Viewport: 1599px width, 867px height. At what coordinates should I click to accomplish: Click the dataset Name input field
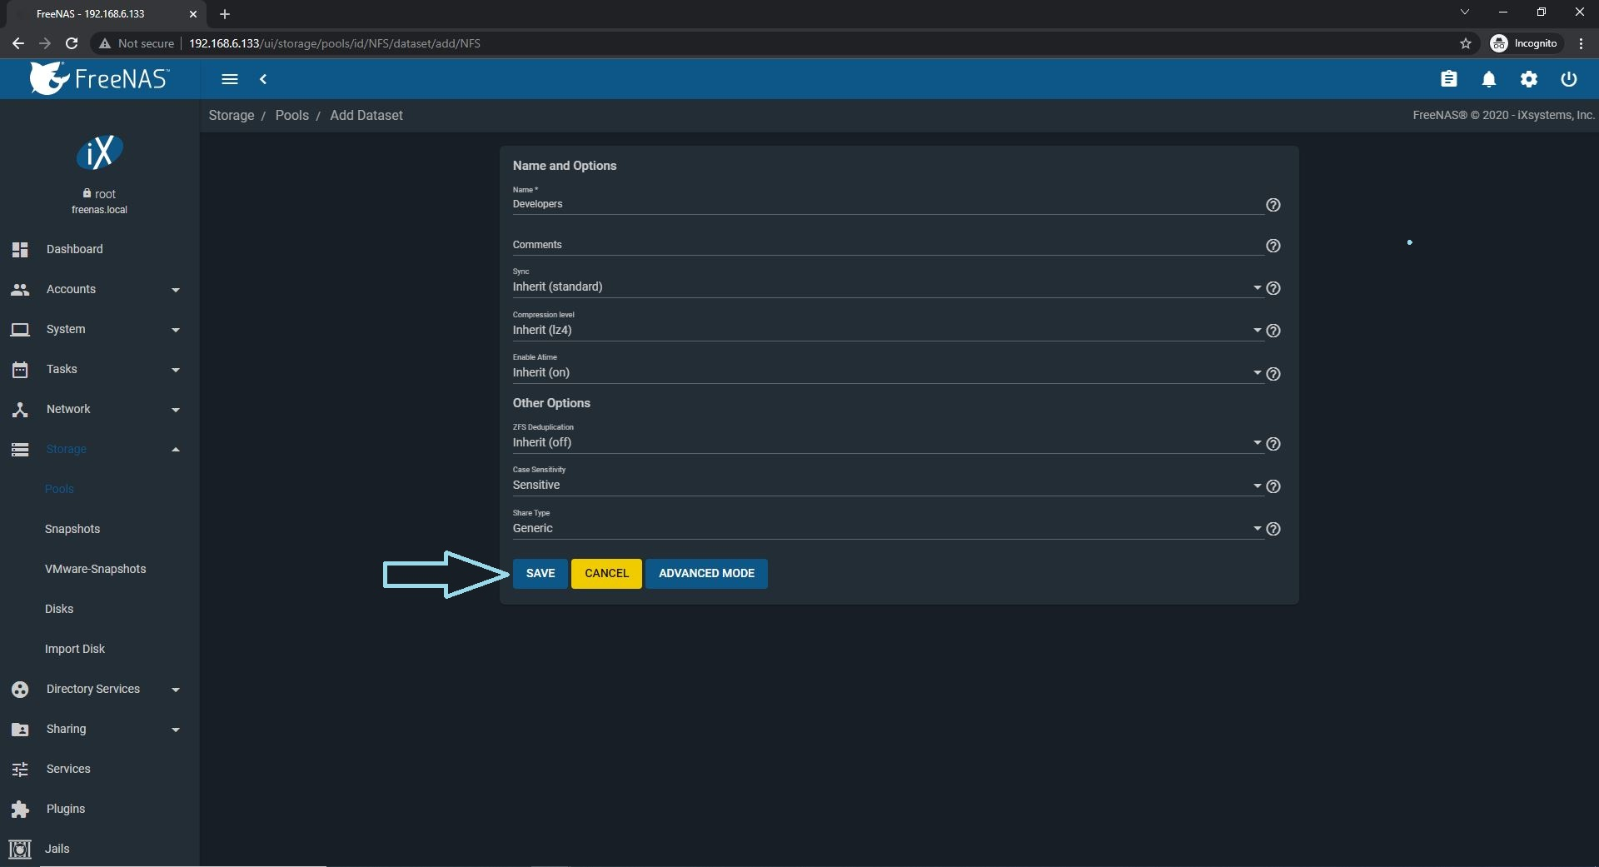click(x=888, y=204)
